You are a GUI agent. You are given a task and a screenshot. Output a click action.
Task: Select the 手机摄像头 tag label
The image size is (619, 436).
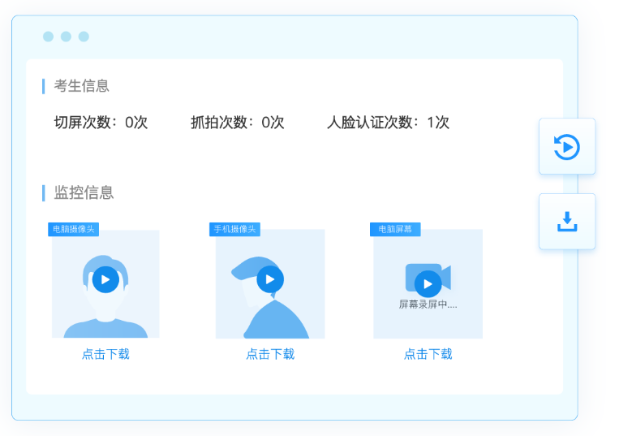coord(234,229)
